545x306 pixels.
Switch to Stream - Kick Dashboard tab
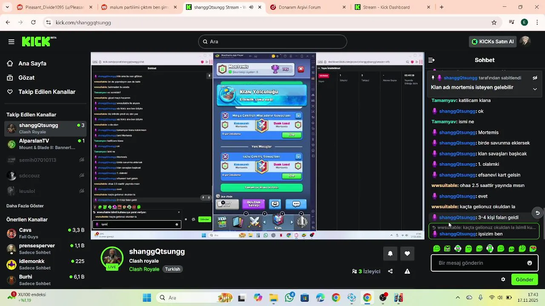(392, 7)
